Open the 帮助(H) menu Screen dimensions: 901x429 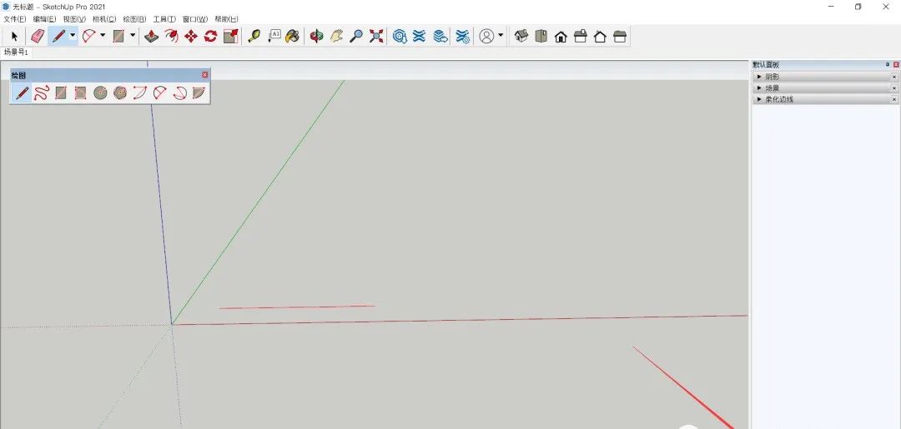pos(226,19)
